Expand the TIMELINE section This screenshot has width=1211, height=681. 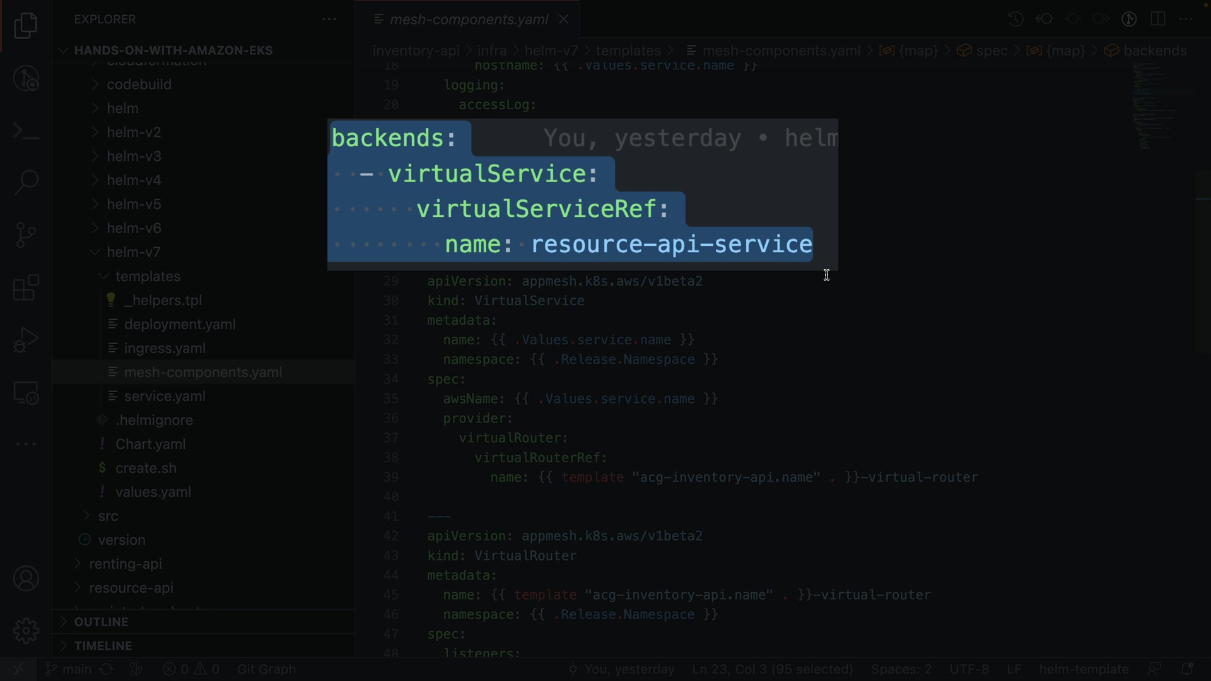[x=103, y=646]
